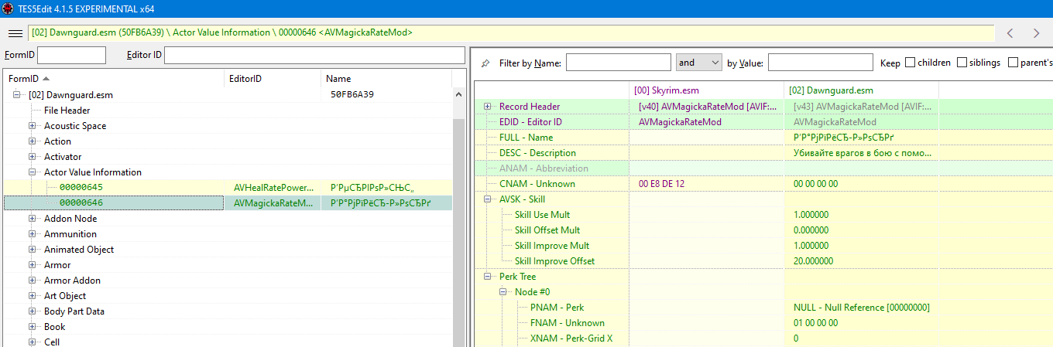Screen dimensions: 1053x347
Task: Focus the FormID search field
Action: [71, 55]
